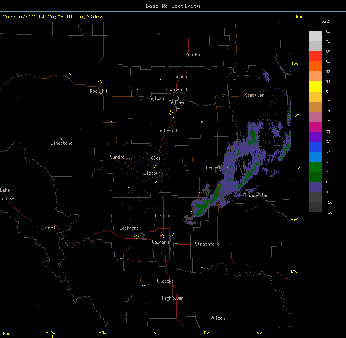Click the -30 value in dBZ legend
346x338 pixels.
pos(329,212)
